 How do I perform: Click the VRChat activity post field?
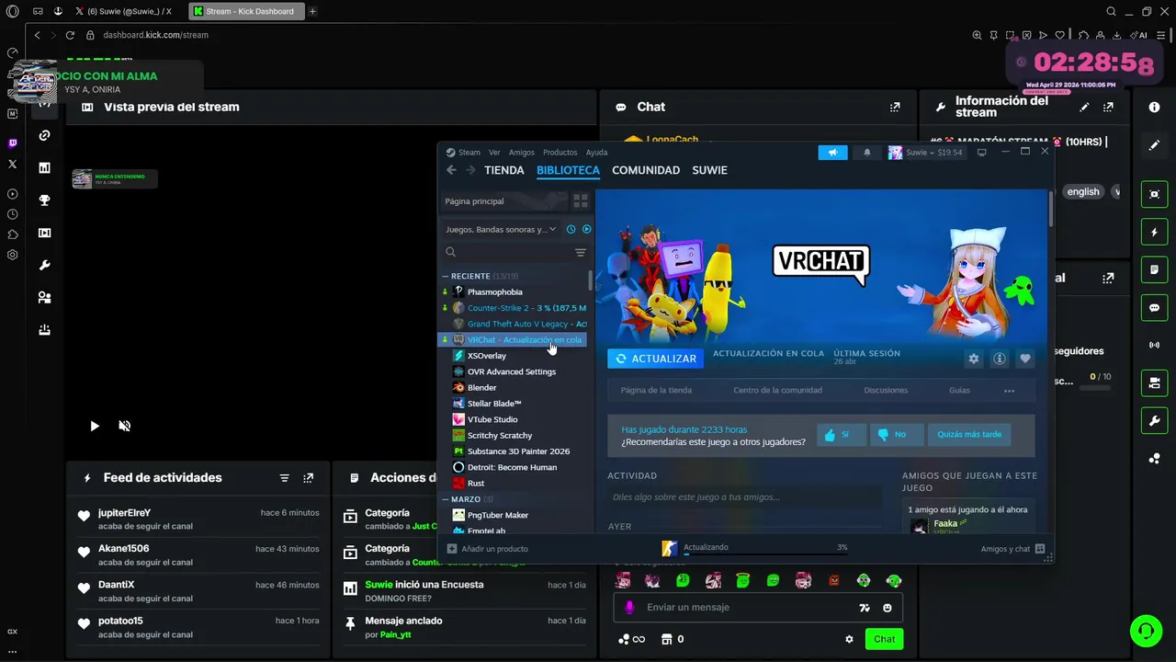coord(746,497)
